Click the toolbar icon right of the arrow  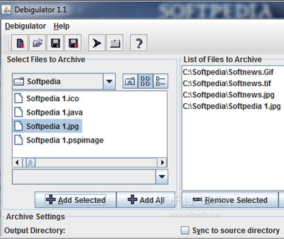click(x=115, y=43)
